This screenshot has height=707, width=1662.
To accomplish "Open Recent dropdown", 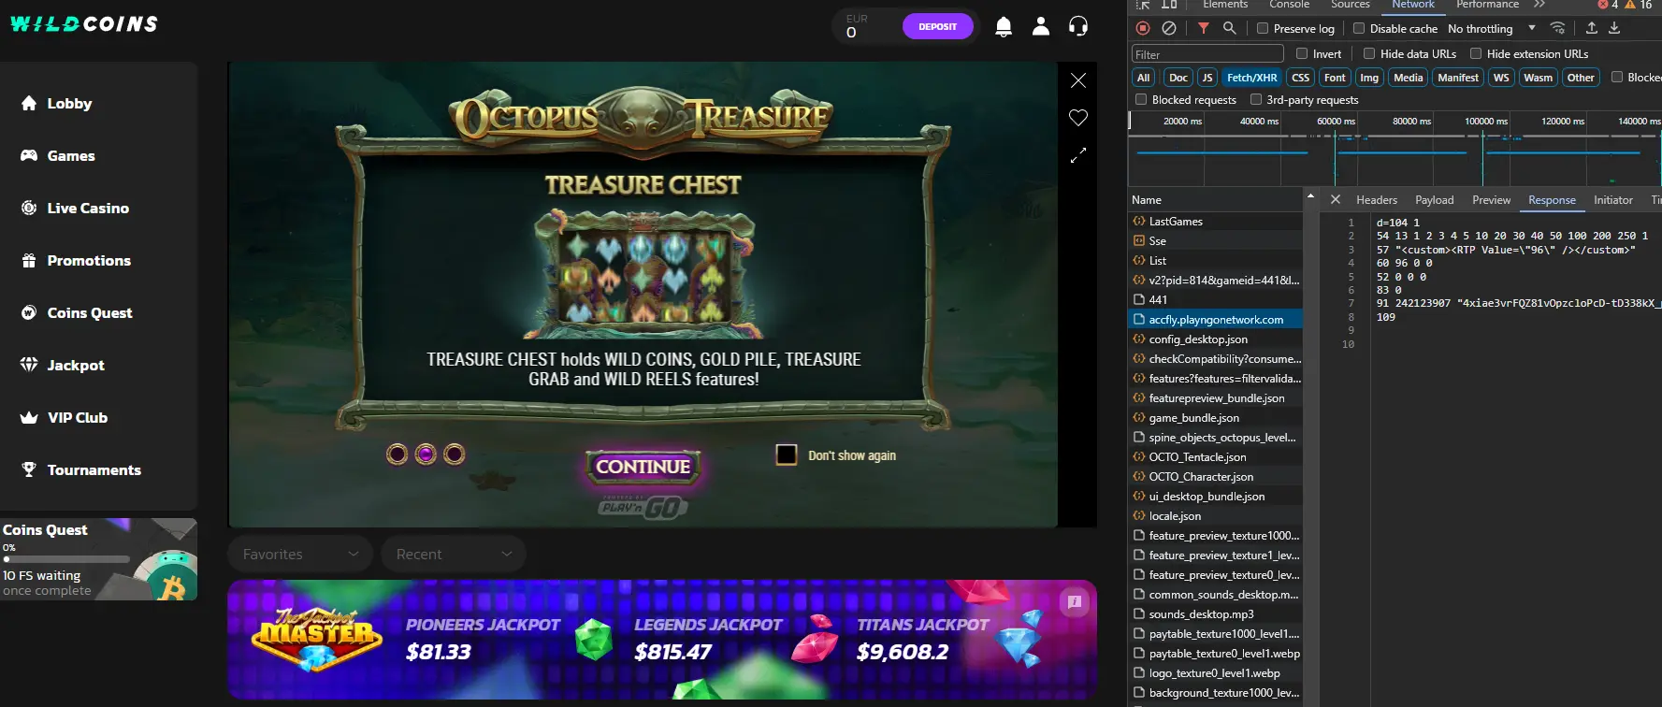I will tap(454, 554).
